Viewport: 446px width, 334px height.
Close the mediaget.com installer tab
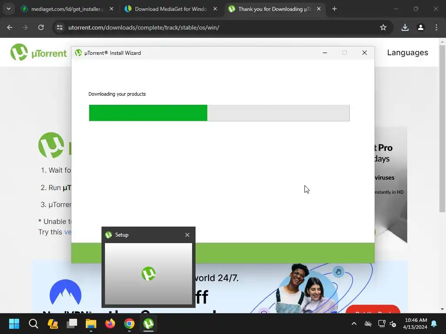click(111, 9)
